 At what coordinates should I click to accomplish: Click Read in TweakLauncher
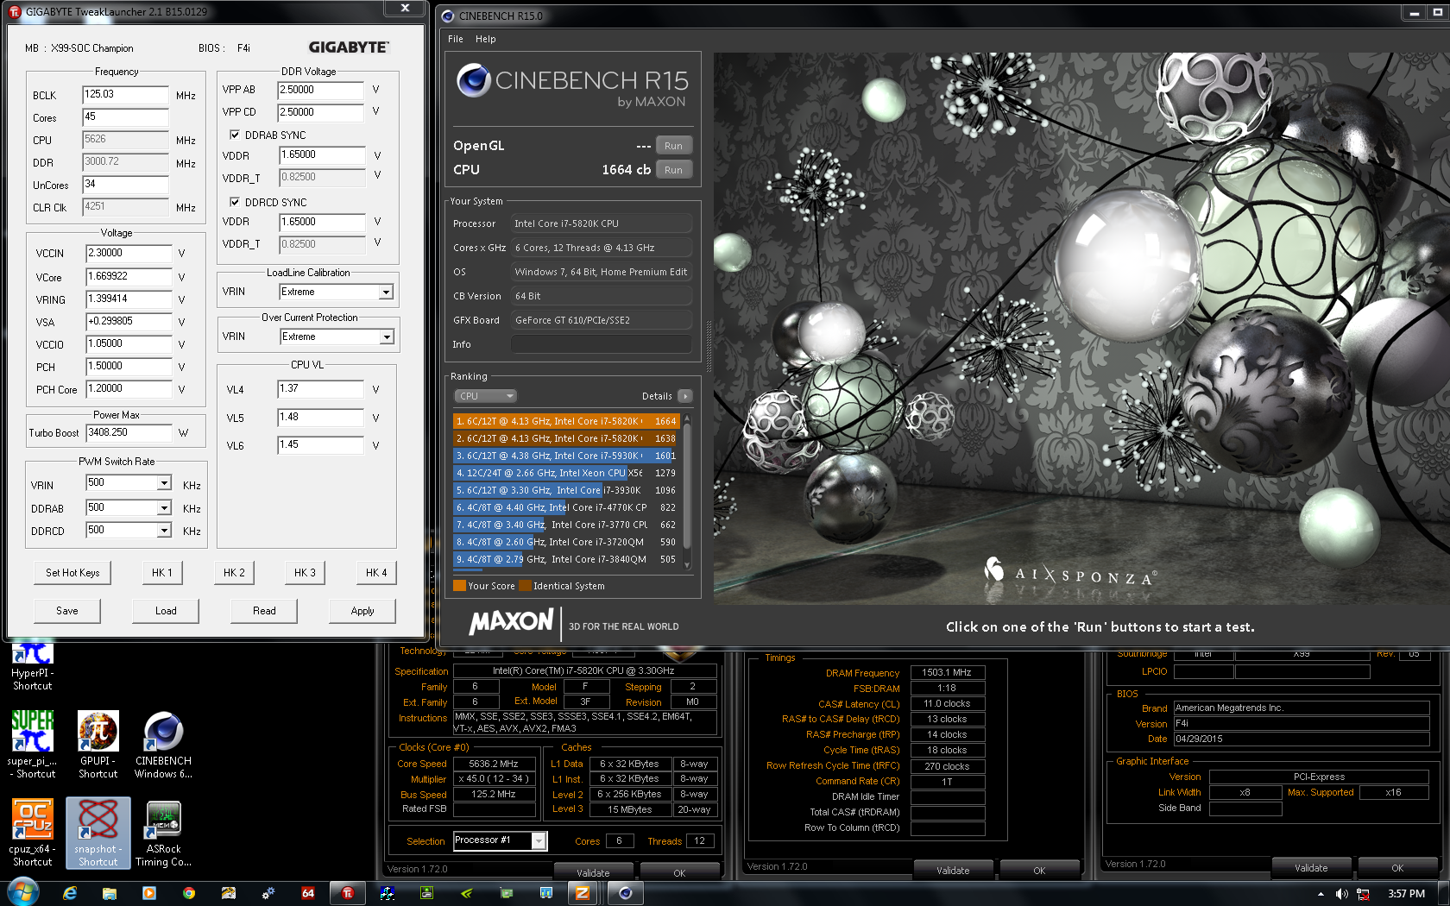(264, 611)
